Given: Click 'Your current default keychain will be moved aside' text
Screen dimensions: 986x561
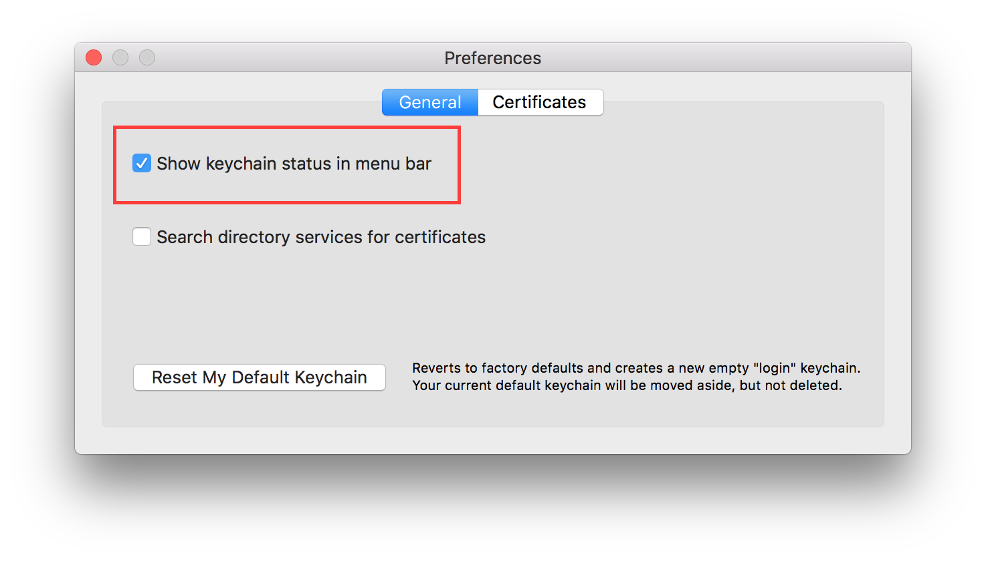Looking at the screenshot, I should tap(627, 385).
